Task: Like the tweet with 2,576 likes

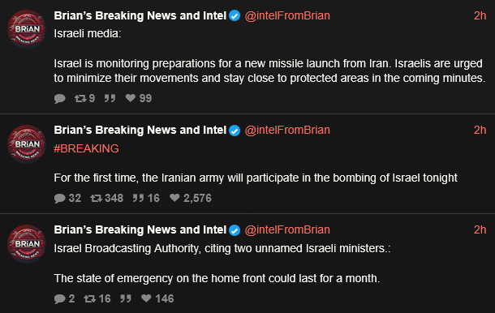Action: point(191,198)
